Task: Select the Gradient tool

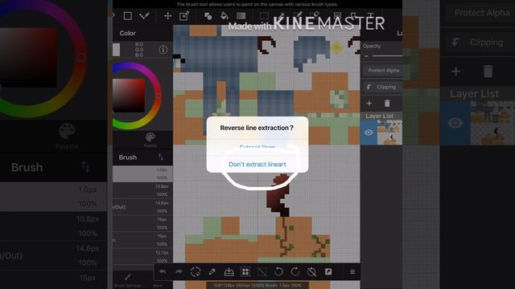Action: pos(241,16)
